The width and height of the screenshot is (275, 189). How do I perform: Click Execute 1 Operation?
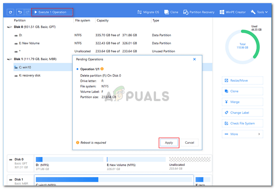pos(52,12)
